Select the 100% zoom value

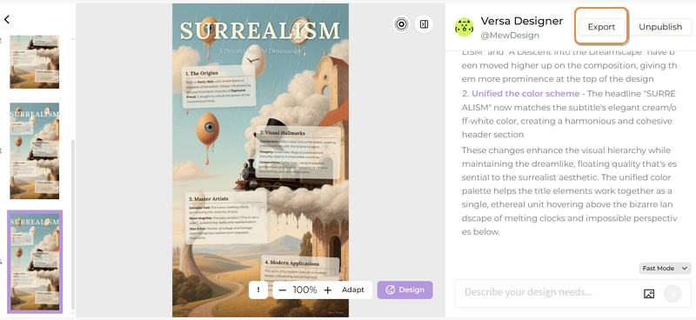(x=305, y=290)
